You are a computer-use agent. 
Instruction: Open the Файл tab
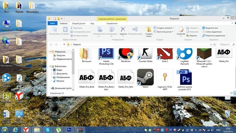point(52,23)
